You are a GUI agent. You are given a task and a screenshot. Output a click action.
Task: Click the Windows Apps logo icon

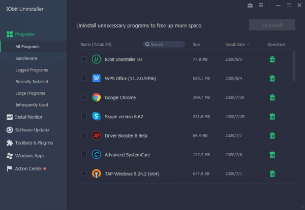pos(10,156)
